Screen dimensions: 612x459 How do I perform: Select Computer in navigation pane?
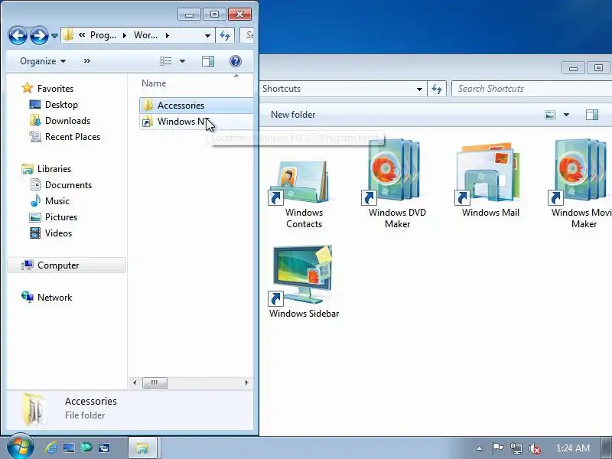coord(67,265)
